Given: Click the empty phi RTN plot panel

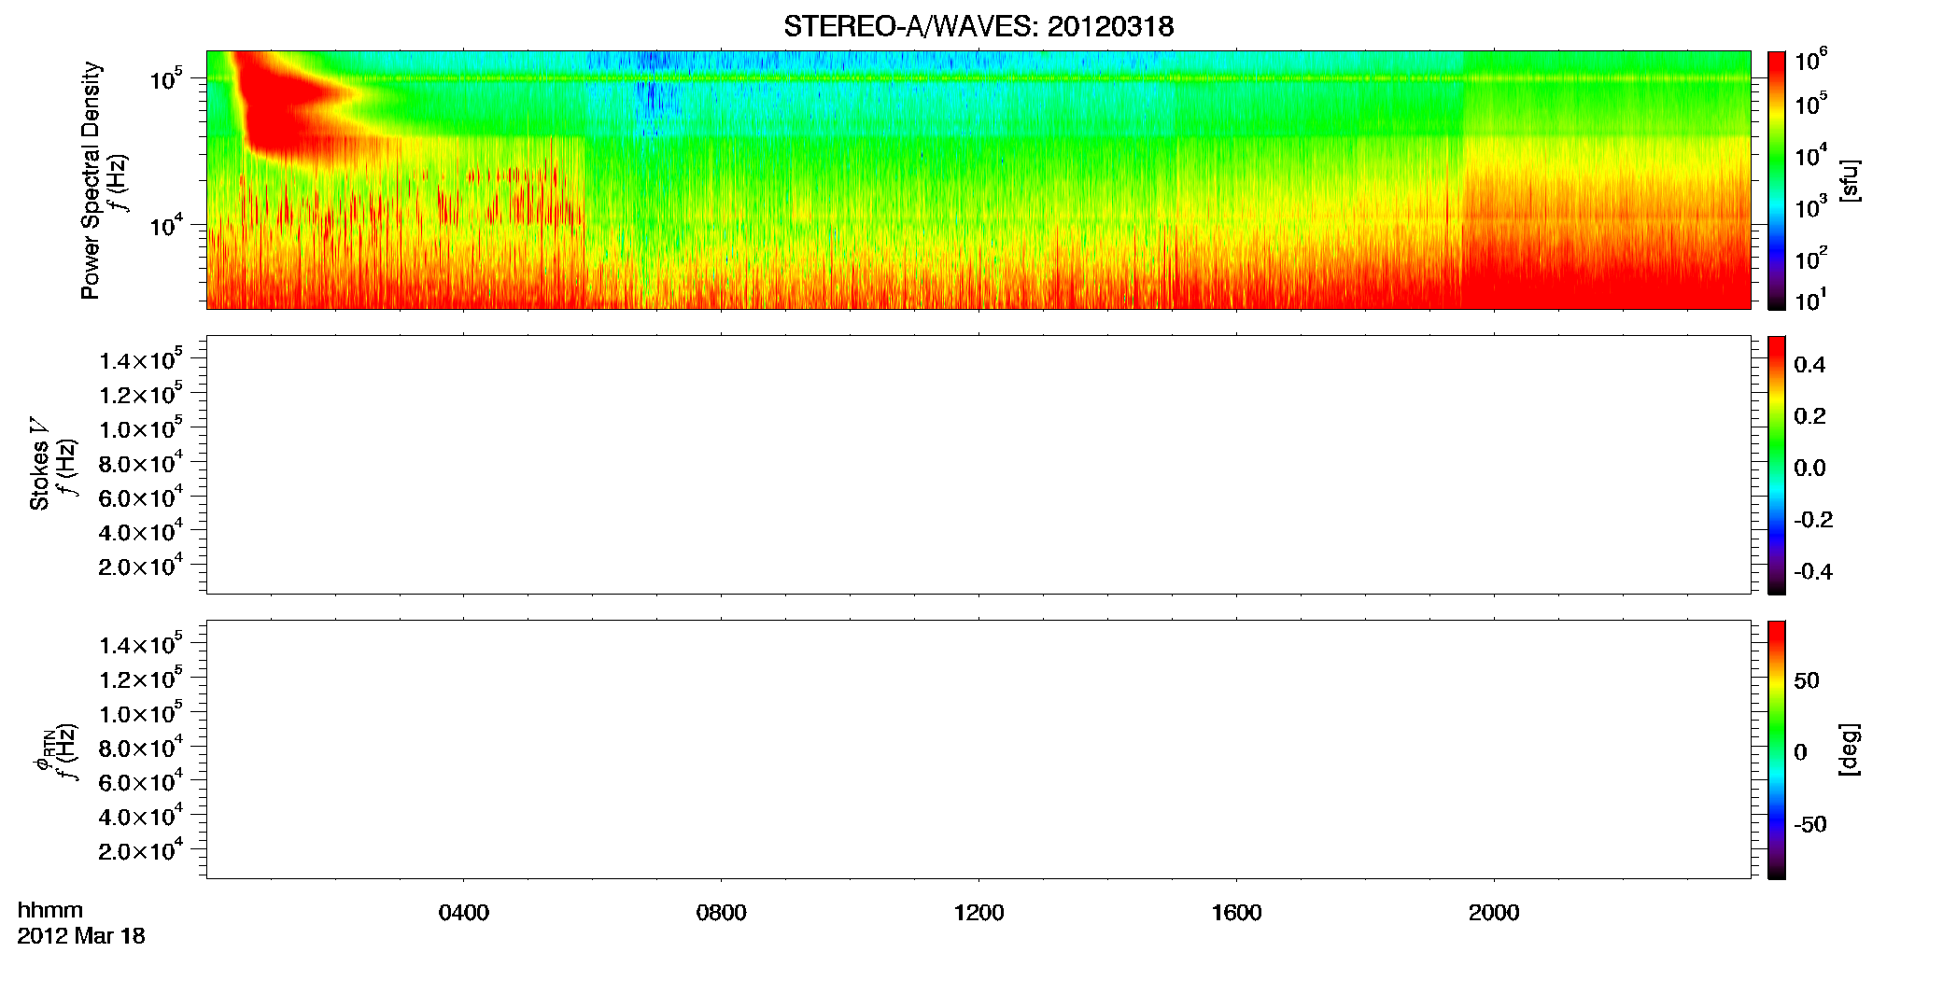Looking at the screenshot, I should point(978,749).
